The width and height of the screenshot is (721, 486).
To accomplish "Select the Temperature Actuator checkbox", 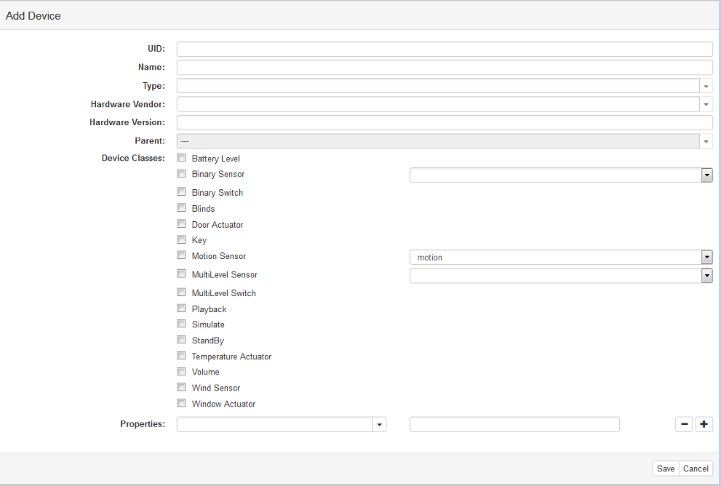I will coord(181,356).
